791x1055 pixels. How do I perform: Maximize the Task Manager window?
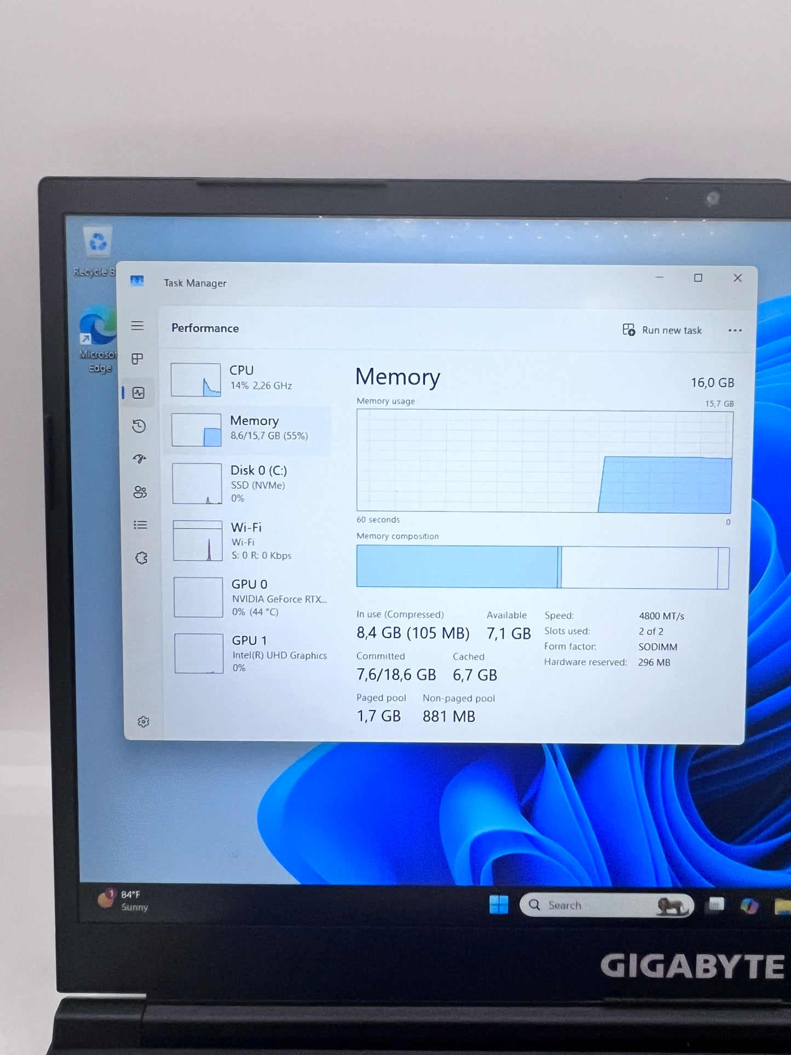(x=698, y=278)
